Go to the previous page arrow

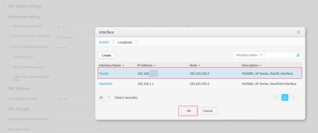tap(277, 97)
